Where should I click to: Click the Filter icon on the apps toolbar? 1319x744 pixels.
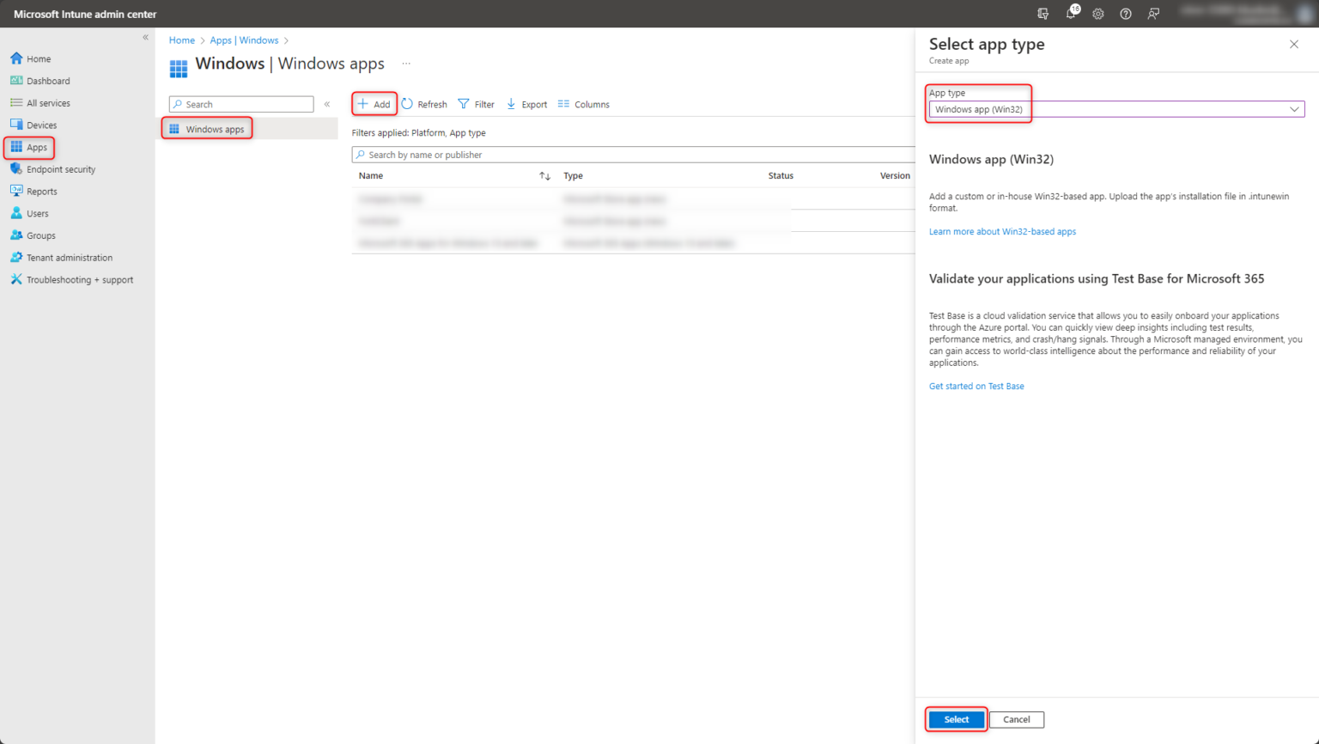(x=476, y=103)
